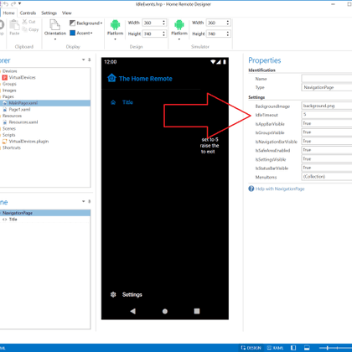Image resolution: width=352 pixels, height=352 pixels.
Task: Click the BackgroundImage property value field
Action: tap(327, 106)
